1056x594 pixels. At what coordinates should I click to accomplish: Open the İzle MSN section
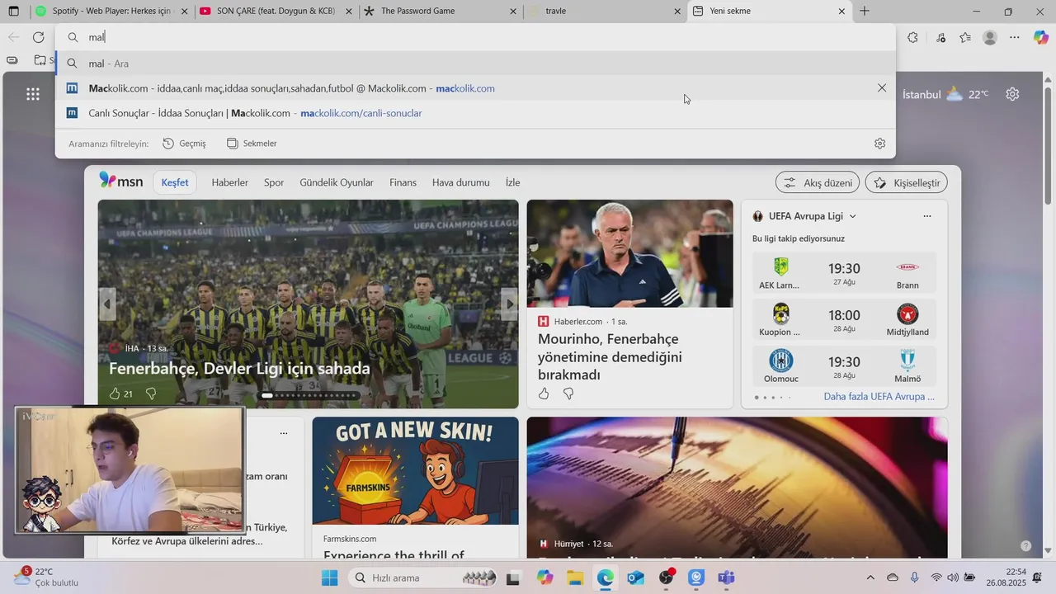click(x=512, y=182)
